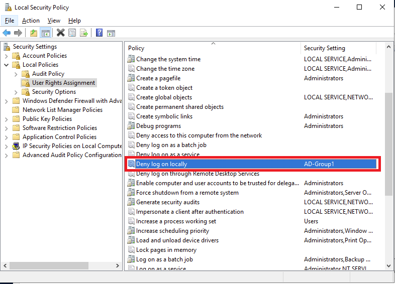Select 'Create a token object' policy
This screenshot has height=284, width=395.
point(164,88)
